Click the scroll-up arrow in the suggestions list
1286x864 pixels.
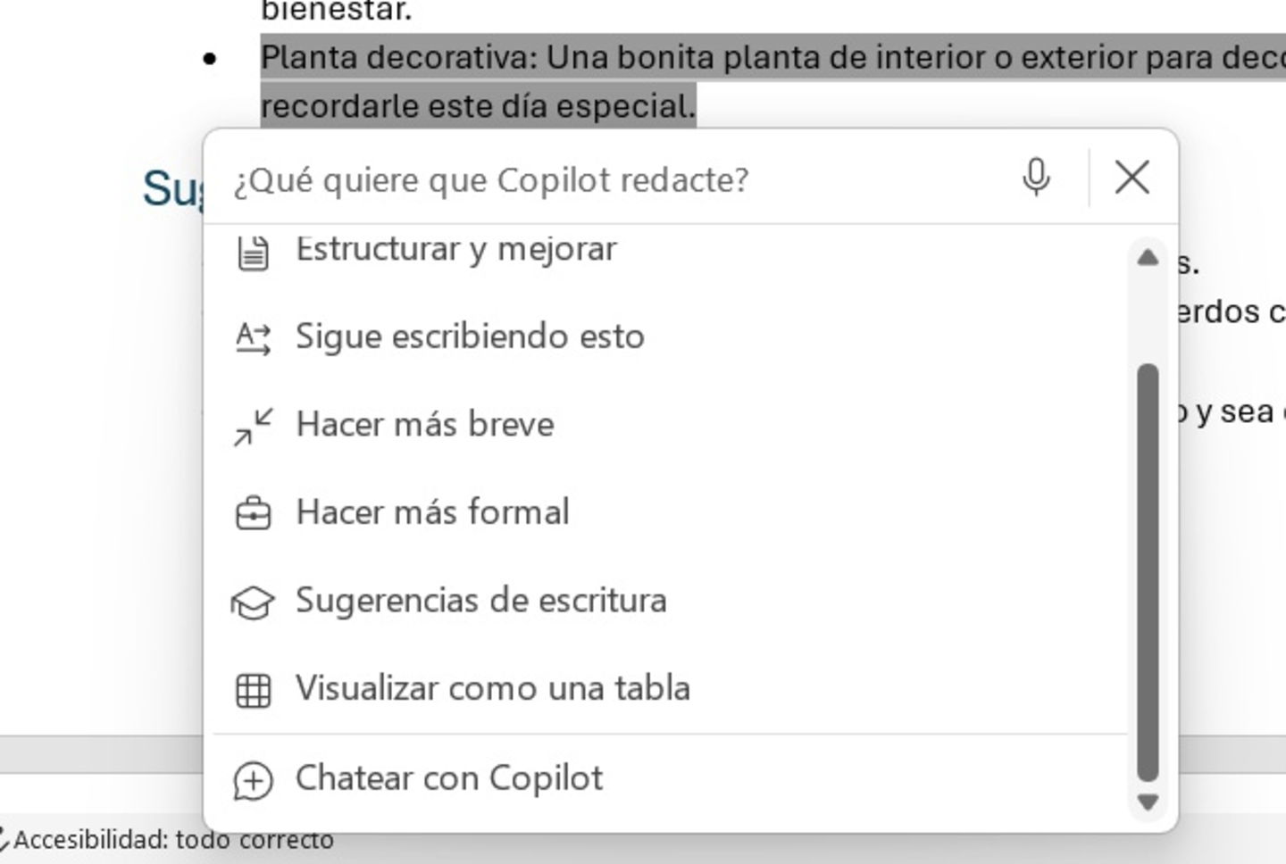click(x=1146, y=259)
